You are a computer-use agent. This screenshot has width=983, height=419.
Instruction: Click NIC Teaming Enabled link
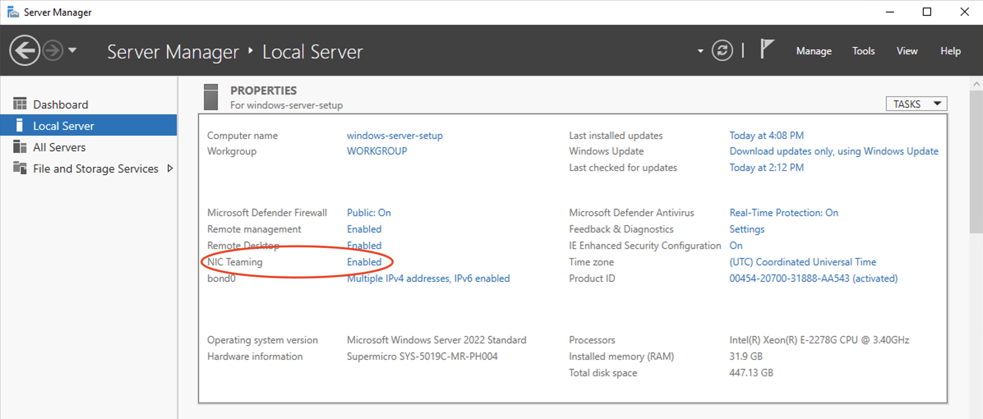pyautogui.click(x=364, y=262)
